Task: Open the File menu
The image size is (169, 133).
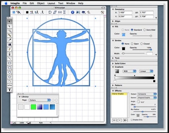Action: coord(25,3)
